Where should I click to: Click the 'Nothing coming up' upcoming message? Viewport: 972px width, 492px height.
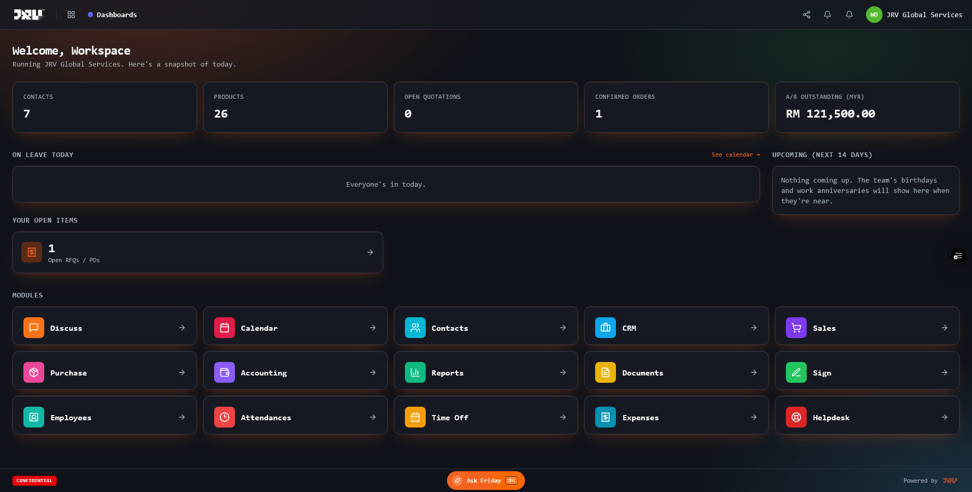point(865,190)
